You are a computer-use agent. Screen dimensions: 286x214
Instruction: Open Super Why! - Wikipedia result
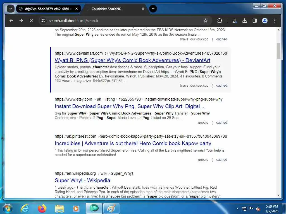click(82, 180)
